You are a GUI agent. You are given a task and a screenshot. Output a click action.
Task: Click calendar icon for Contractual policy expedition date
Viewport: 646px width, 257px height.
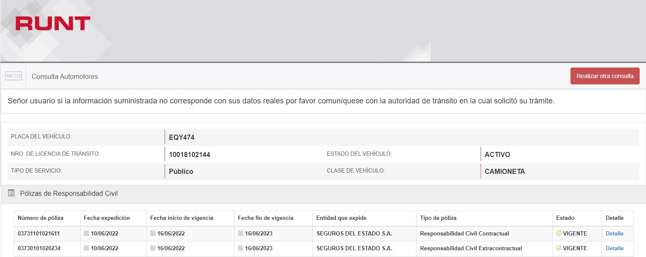(86, 233)
